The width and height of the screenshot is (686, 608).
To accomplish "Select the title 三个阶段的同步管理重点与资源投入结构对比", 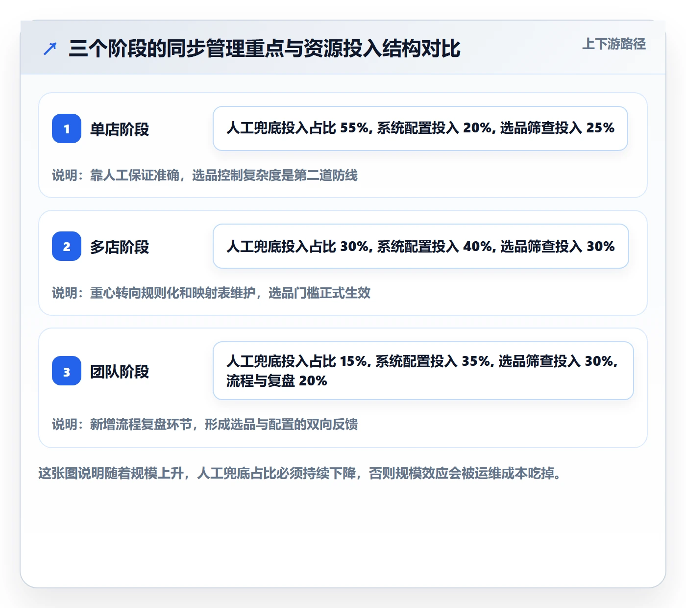I will point(265,49).
